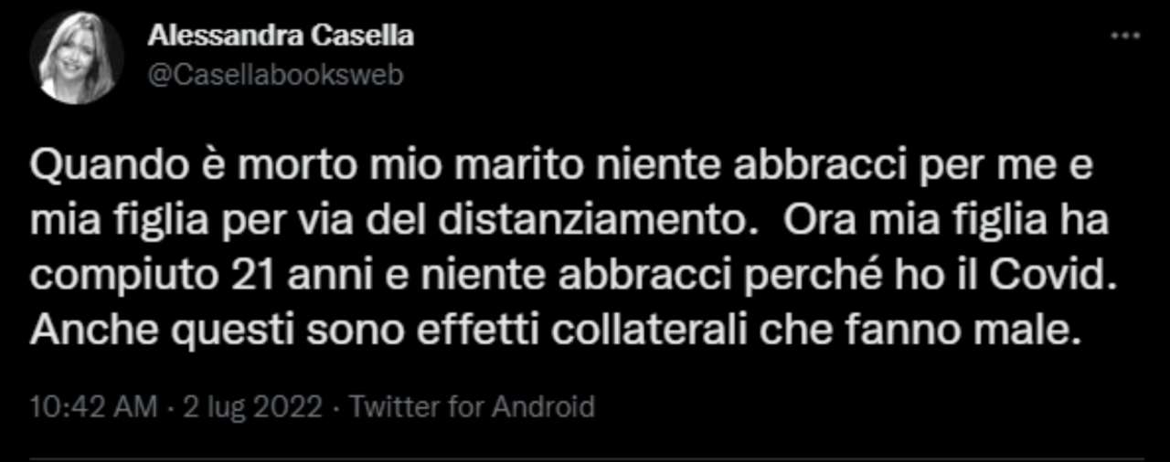Open the @Casellabooksweb handle

275,76
